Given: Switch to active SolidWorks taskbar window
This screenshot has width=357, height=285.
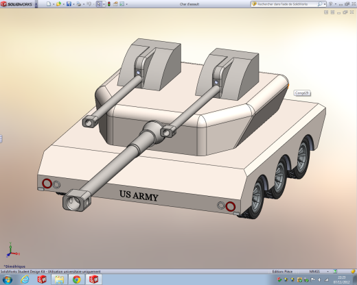Looking at the screenshot, I should 94,280.
